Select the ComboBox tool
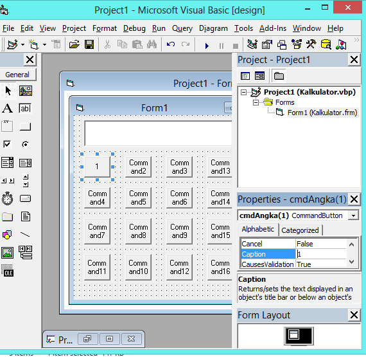Screen dimensions: 366x357 point(7,163)
